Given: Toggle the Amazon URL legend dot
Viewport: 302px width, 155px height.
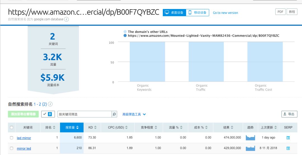Looking at the screenshot, I should coord(125,36).
